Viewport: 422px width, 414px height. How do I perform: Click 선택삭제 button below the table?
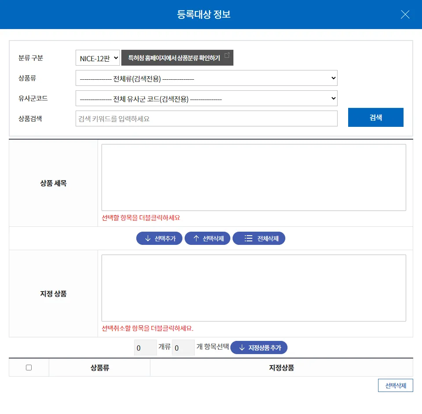pyautogui.click(x=395, y=385)
